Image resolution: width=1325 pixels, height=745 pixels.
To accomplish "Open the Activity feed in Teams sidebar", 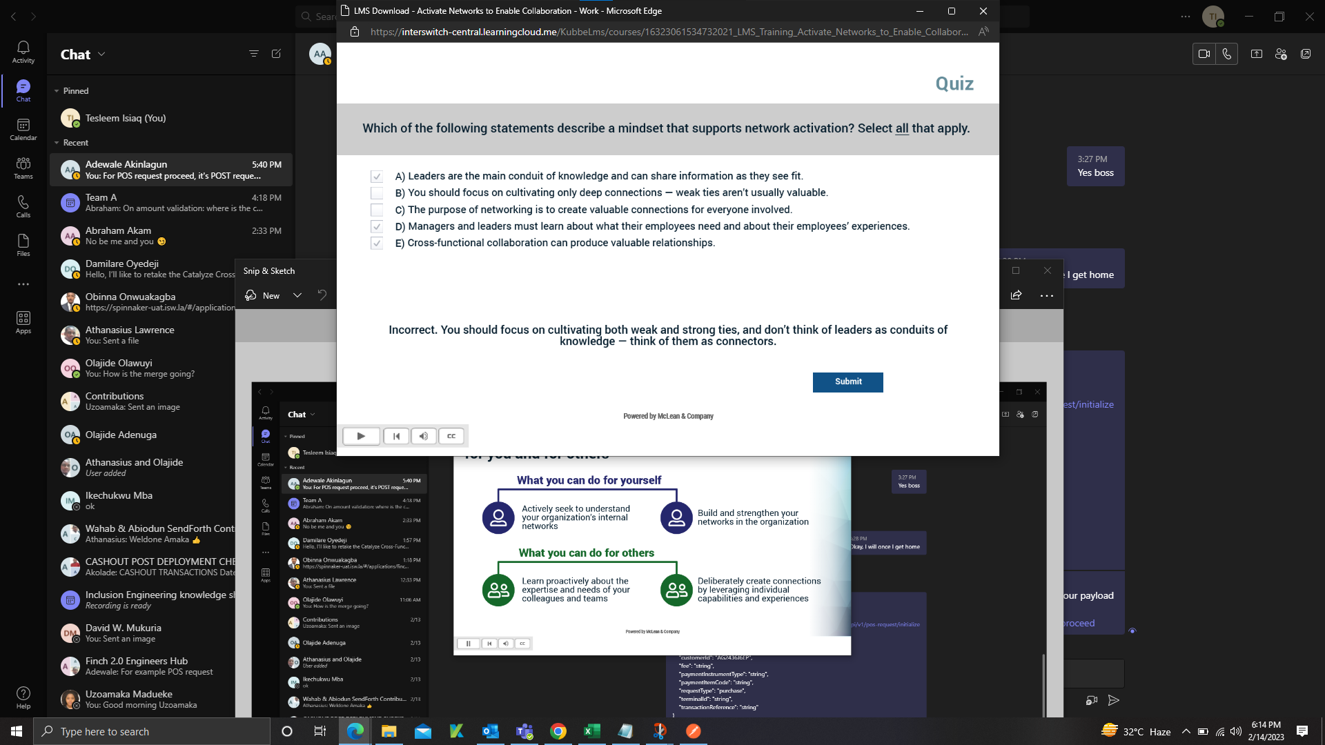I will tap(23, 52).
